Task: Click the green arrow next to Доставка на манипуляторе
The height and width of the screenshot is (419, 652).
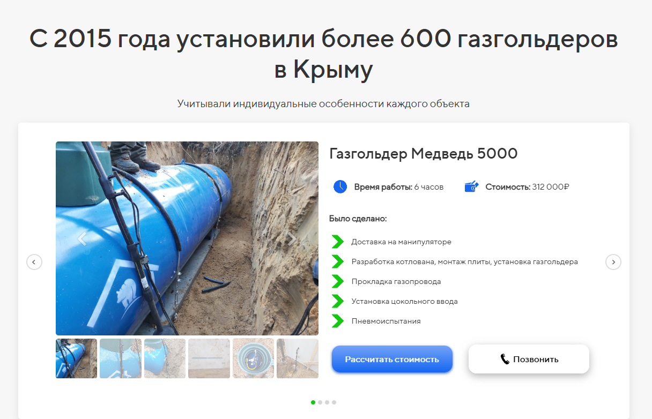Action: tap(337, 242)
